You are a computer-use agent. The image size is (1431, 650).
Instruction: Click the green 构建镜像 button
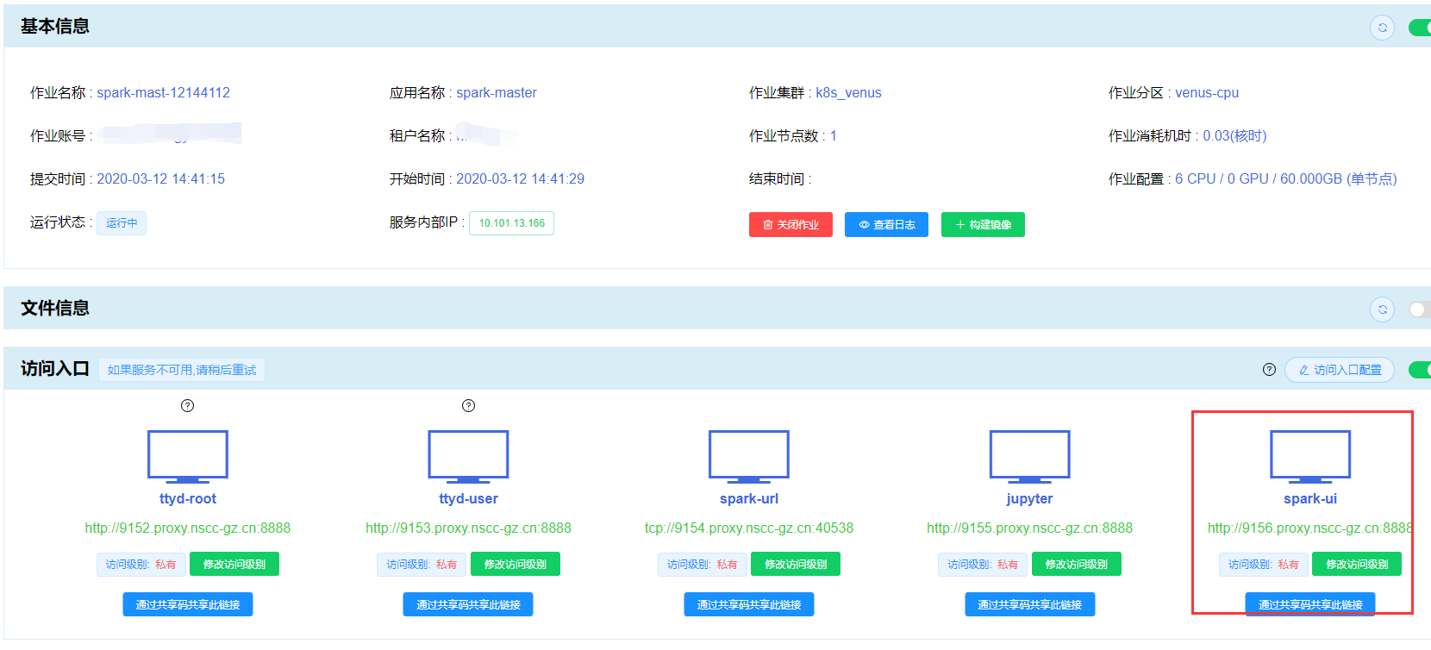point(983,225)
